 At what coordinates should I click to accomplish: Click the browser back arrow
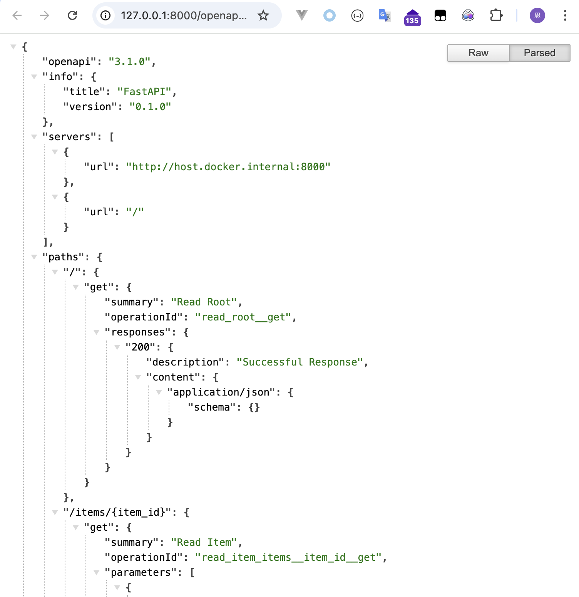(17, 15)
